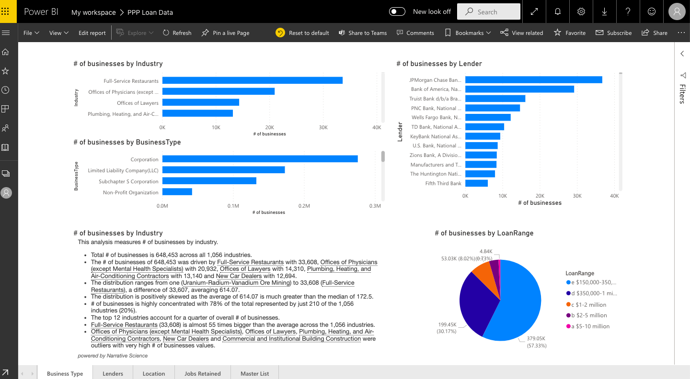The height and width of the screenshot is (379, 690).
Task: Switch to the Lenders tab
Action: click(113, 373)
